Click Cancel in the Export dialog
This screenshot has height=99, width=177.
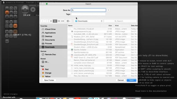click(x=121, y=80)
